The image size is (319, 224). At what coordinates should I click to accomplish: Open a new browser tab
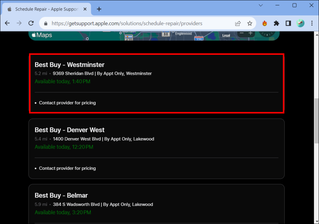[x=99, y=9]
